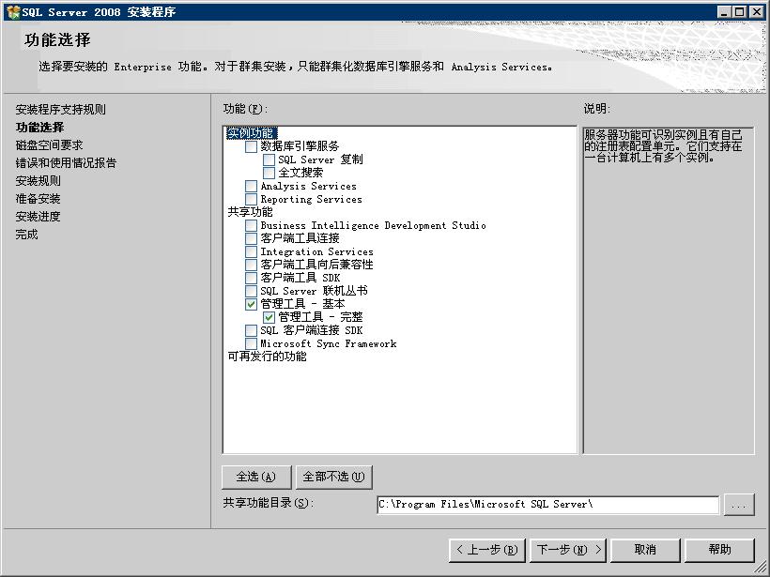Viewport: 770px width, 577px height.
Task: Click the 取消 button
Action: click(x=645, y=550)
